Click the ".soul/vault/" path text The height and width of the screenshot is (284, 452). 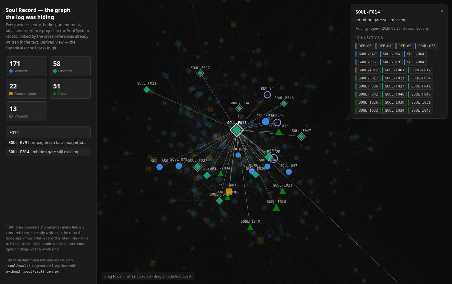pos(18,266)
